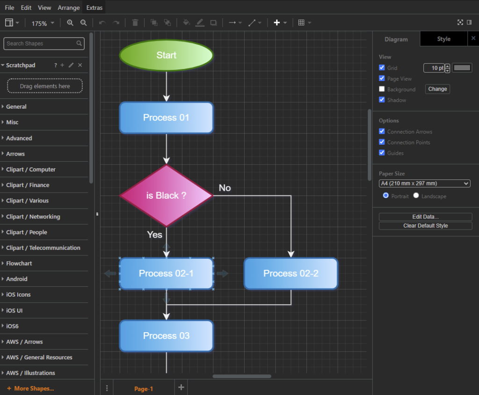
Task: Enable the Background checkbox
Action: [x=382, y=89]
